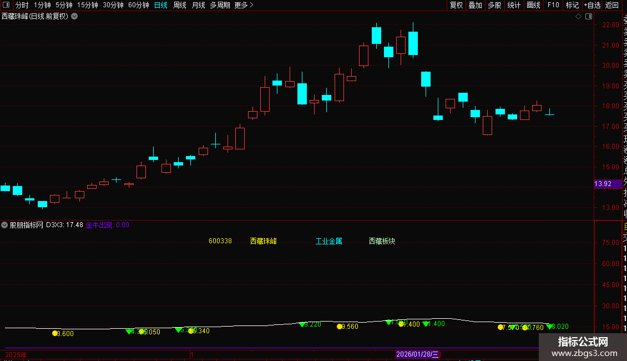Click the green triangle marked 8.020
Viewport: 627px width, 361px height.
pyautogui.click(x=549, y=327)
